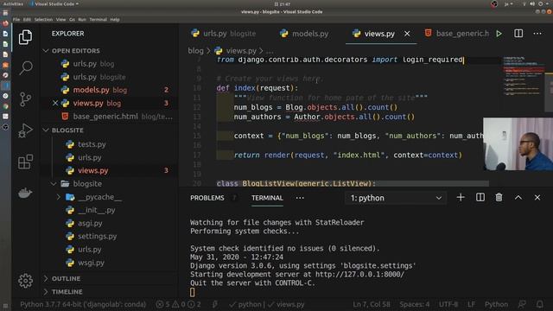Kill terminal with trash icon

pyautogui.click(x=499, y=198)
